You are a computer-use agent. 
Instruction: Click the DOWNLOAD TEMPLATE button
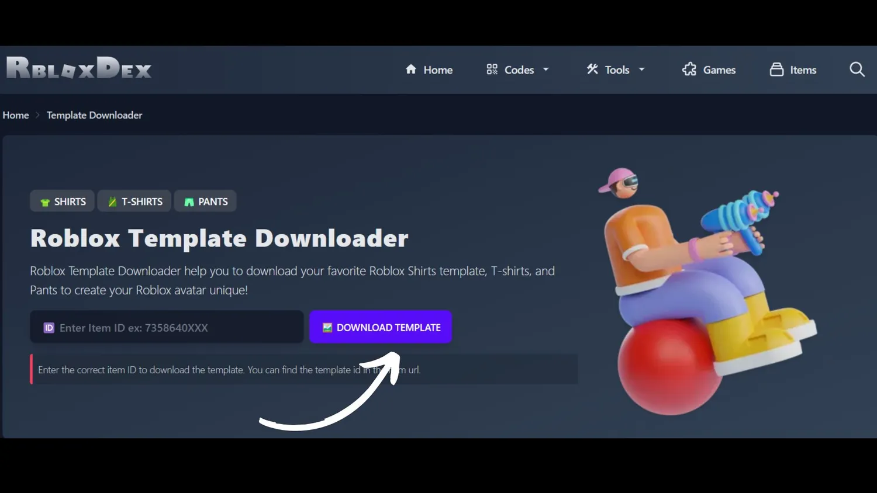point(381,327)
